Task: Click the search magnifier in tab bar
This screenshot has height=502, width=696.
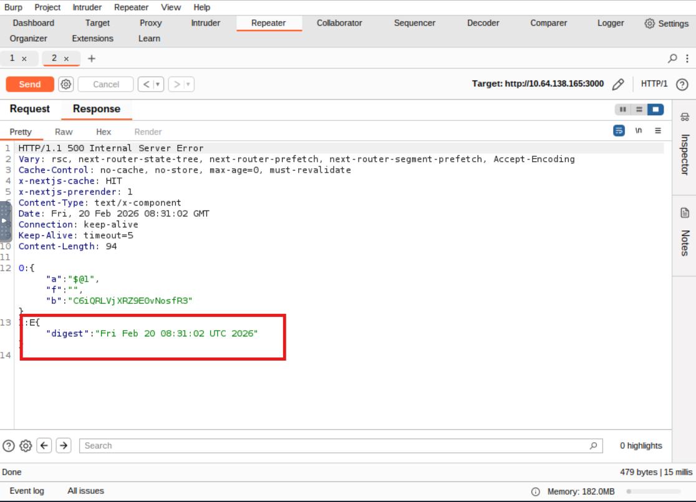Action: pyautogui.click(x=672, y=59)
